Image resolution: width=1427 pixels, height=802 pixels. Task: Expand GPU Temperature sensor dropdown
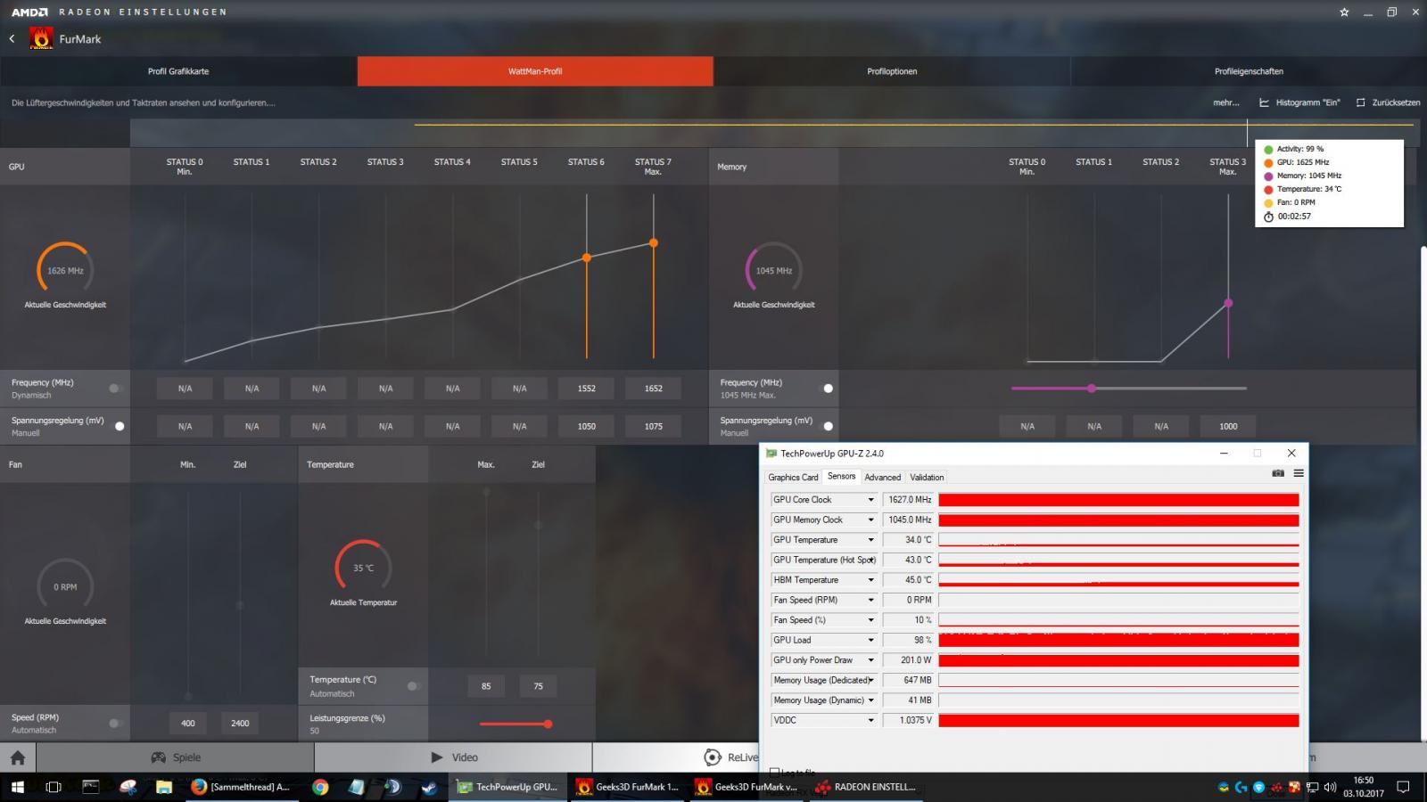(x=870, y=540)
